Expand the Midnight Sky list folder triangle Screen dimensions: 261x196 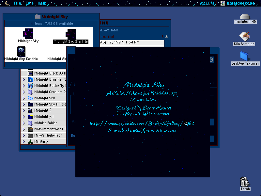[23, 98]
